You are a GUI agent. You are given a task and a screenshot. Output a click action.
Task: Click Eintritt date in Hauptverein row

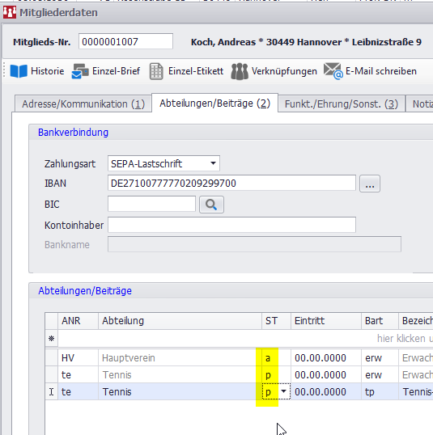[x=326, y=358]
